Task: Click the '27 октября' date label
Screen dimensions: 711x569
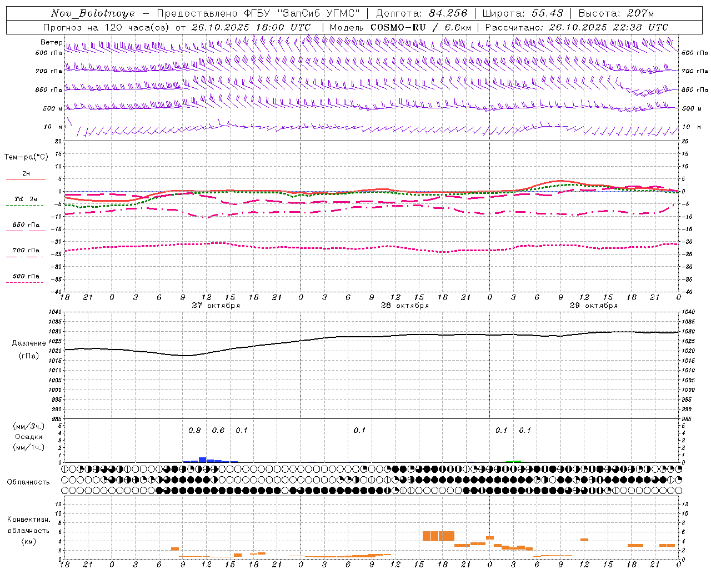Action: (x=216, y=306)
